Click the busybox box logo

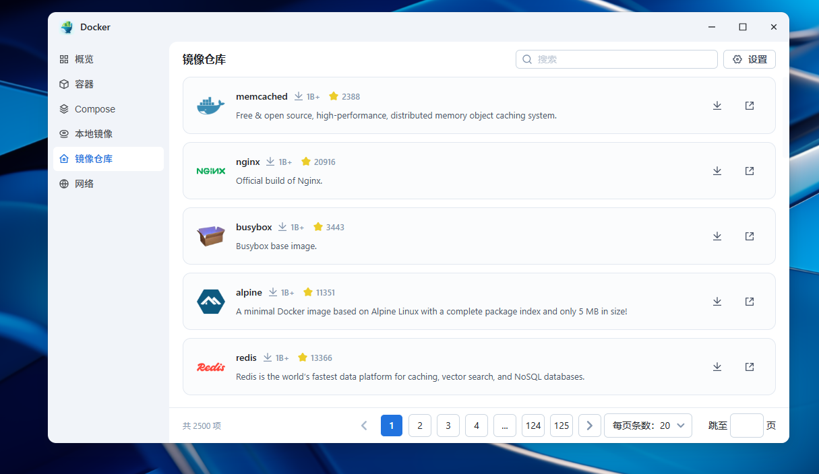210,236
